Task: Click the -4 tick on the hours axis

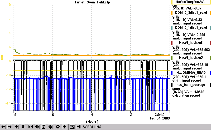Action: coord(91,115)
